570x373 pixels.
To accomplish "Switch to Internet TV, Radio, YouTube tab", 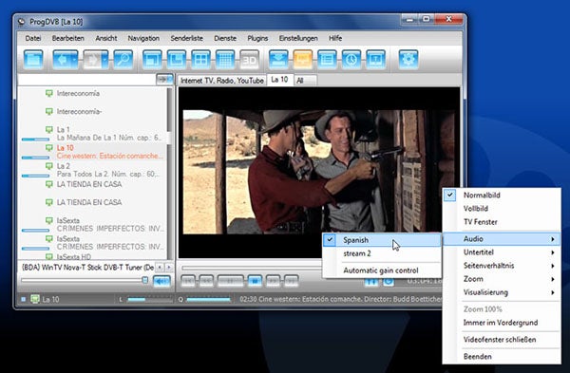I will tap(221, 81).
